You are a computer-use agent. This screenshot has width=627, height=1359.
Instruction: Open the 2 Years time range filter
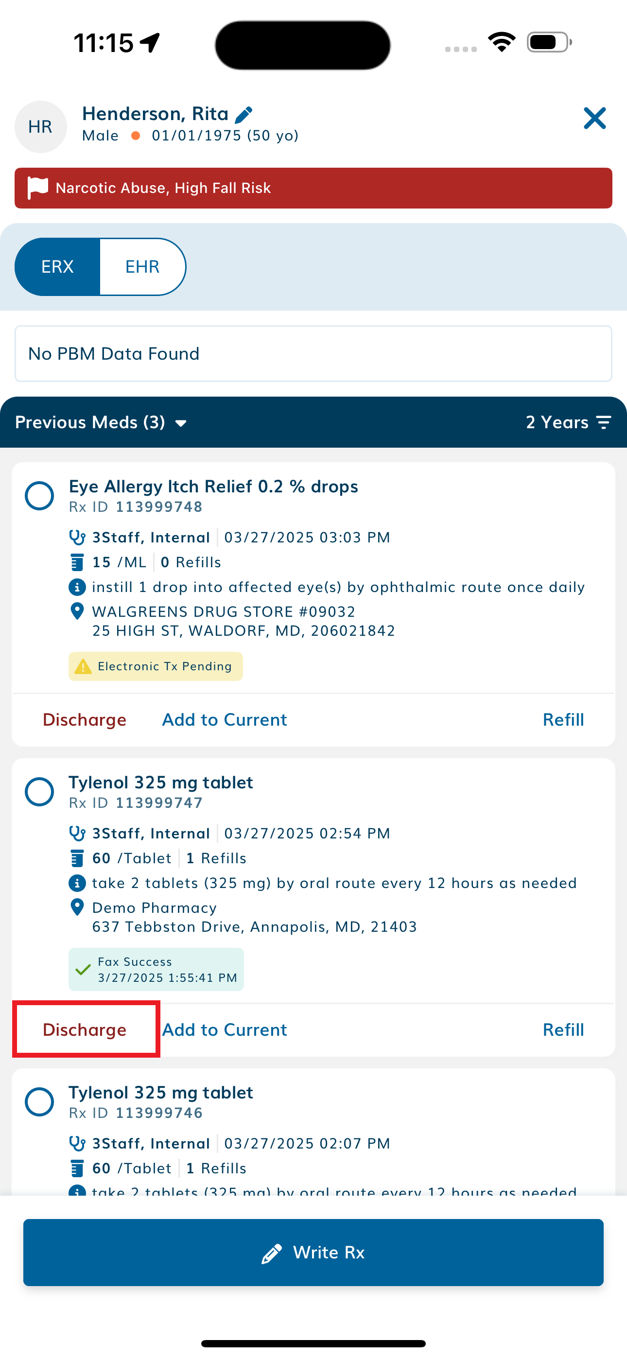tap(568, 422)
